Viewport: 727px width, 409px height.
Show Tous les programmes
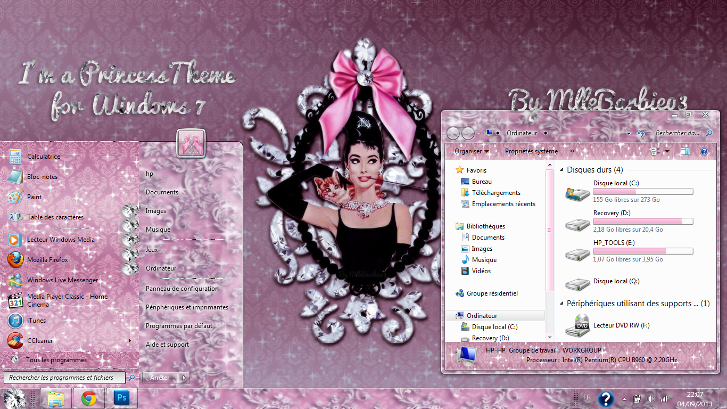click(56, 360)
